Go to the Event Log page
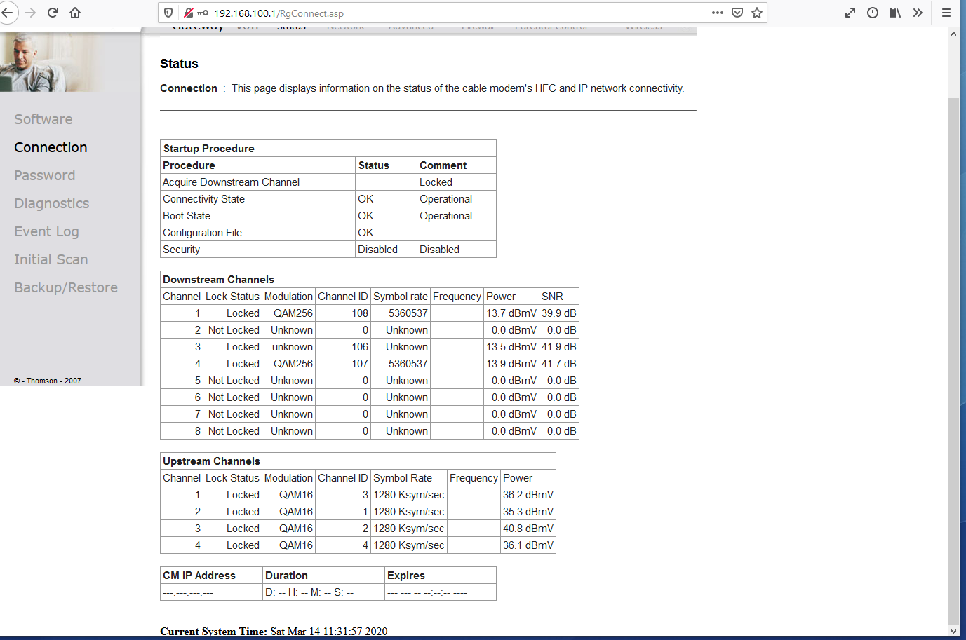Image resolution: width=966 pixels, height=640 pixels. (47, 231)
